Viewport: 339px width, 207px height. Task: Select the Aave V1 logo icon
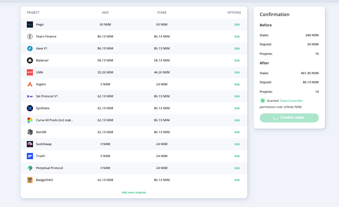[30, 48]
